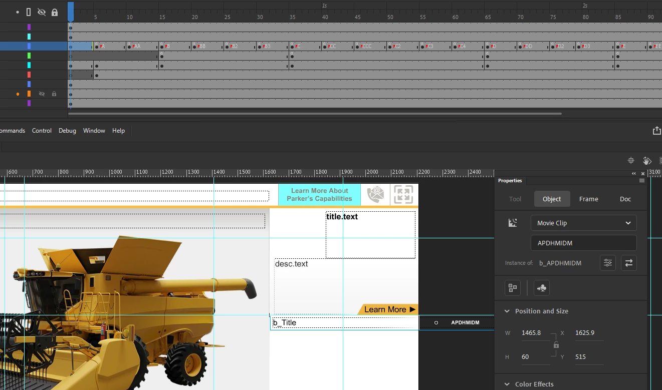Viewport: 662px width, 390px height.
Task: Click the fullscreen expand icon on stage
Action: [x=403, y=194]
